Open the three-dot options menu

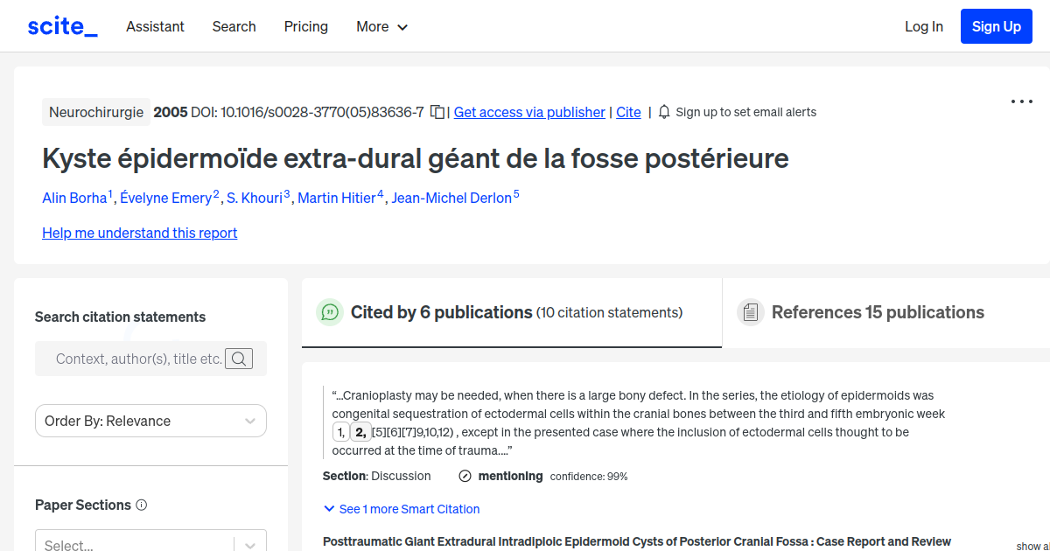click(1021, 101)
